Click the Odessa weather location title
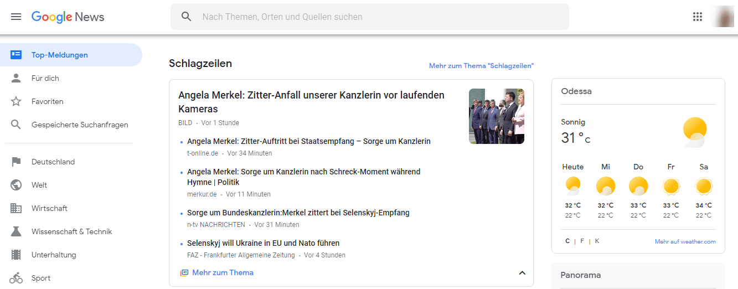Image resolution: width=738 pixels, height=289 pixels. tap(576, 91)
